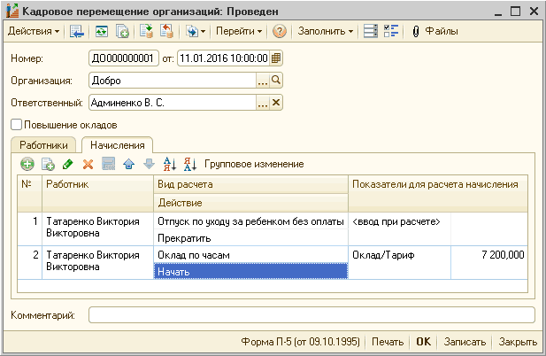This screenshot has width=546, height=356.
Task: Switch to the Работники tab
Action: pyautogui.click(x=43, y=145)
